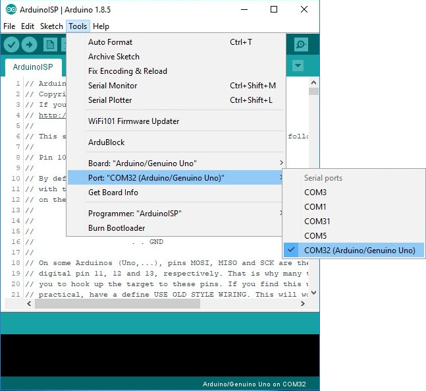Launch WiFi101 Firmware Updater
The image size is (426, 391).
point(176,121)
